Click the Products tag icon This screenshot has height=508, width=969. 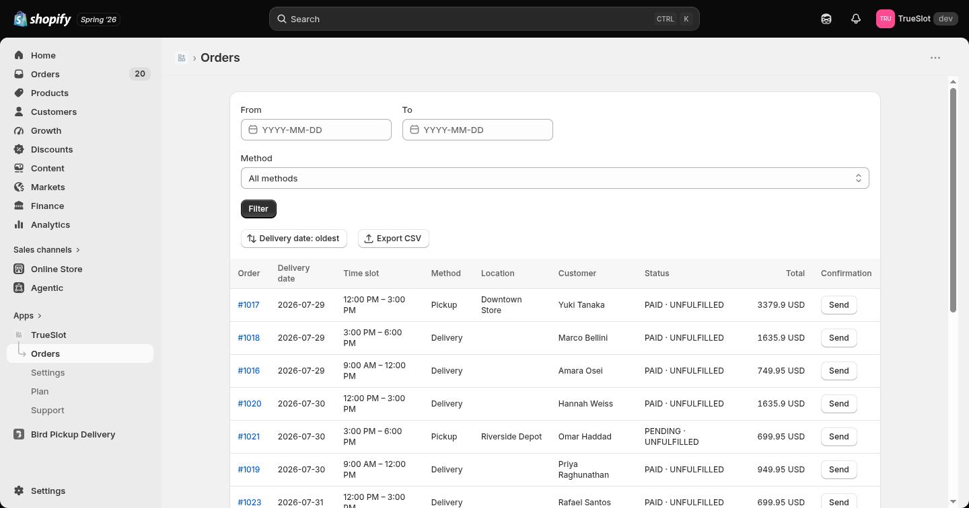[x=19, y=93]
